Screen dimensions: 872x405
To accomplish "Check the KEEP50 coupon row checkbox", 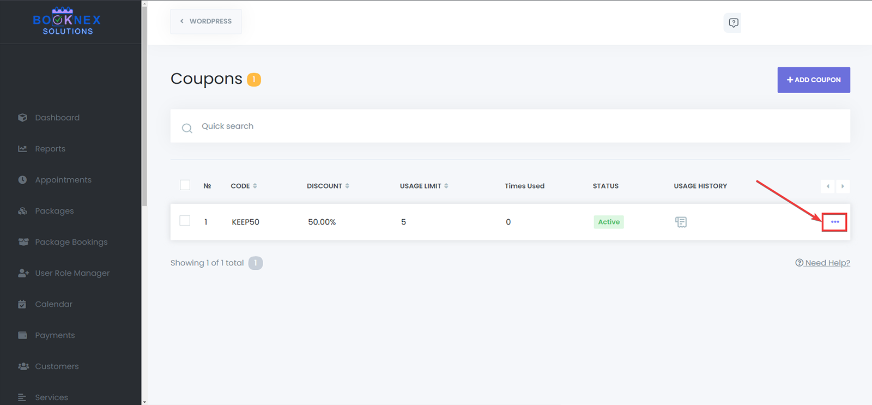I will (185, 221).
